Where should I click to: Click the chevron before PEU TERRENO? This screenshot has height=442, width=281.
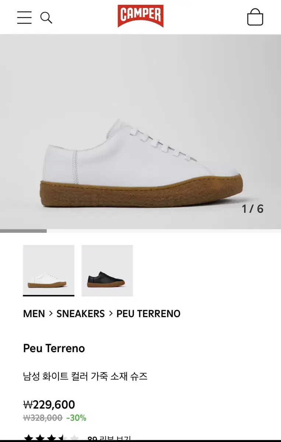(x=111, y=313)
